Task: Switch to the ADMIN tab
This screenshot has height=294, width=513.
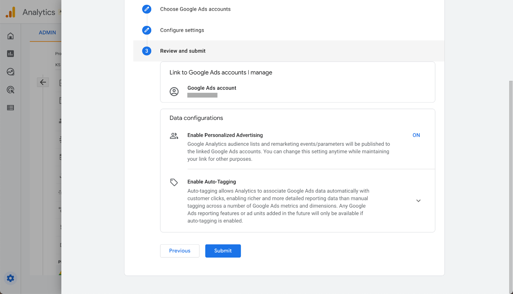Action: (x=47, y=33)
